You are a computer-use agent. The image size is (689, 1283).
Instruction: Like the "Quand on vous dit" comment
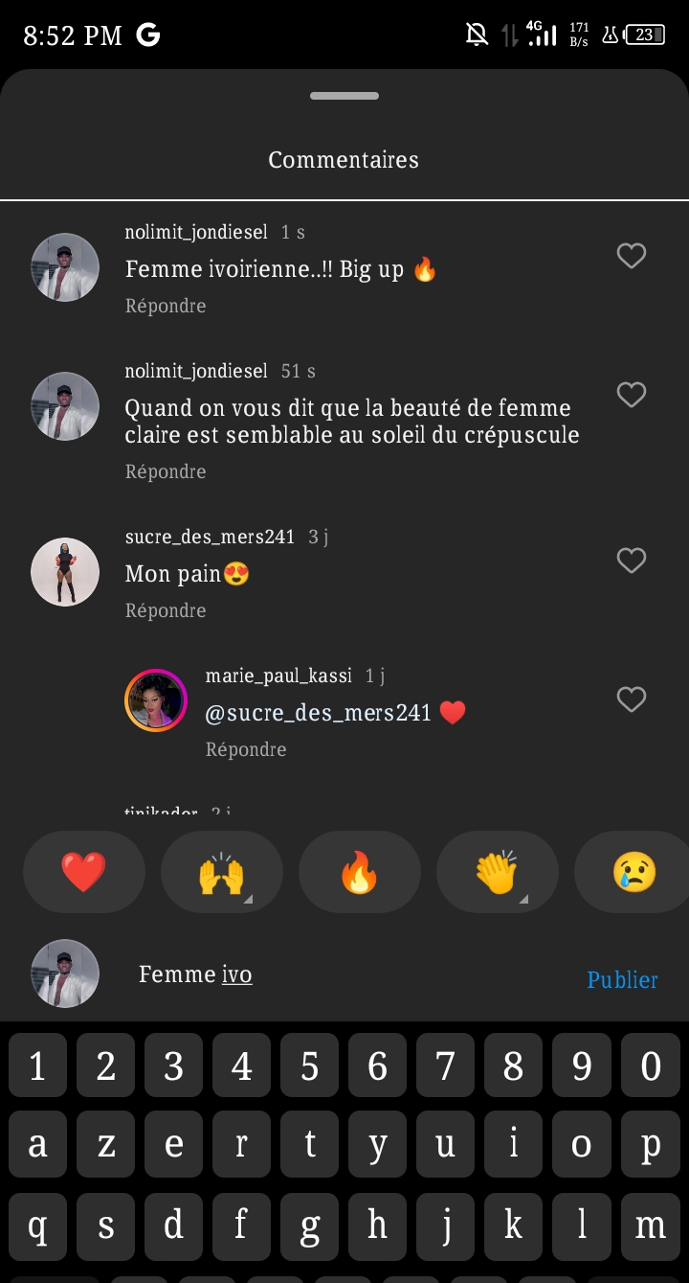pyautogui.click(x=632, y=395)
